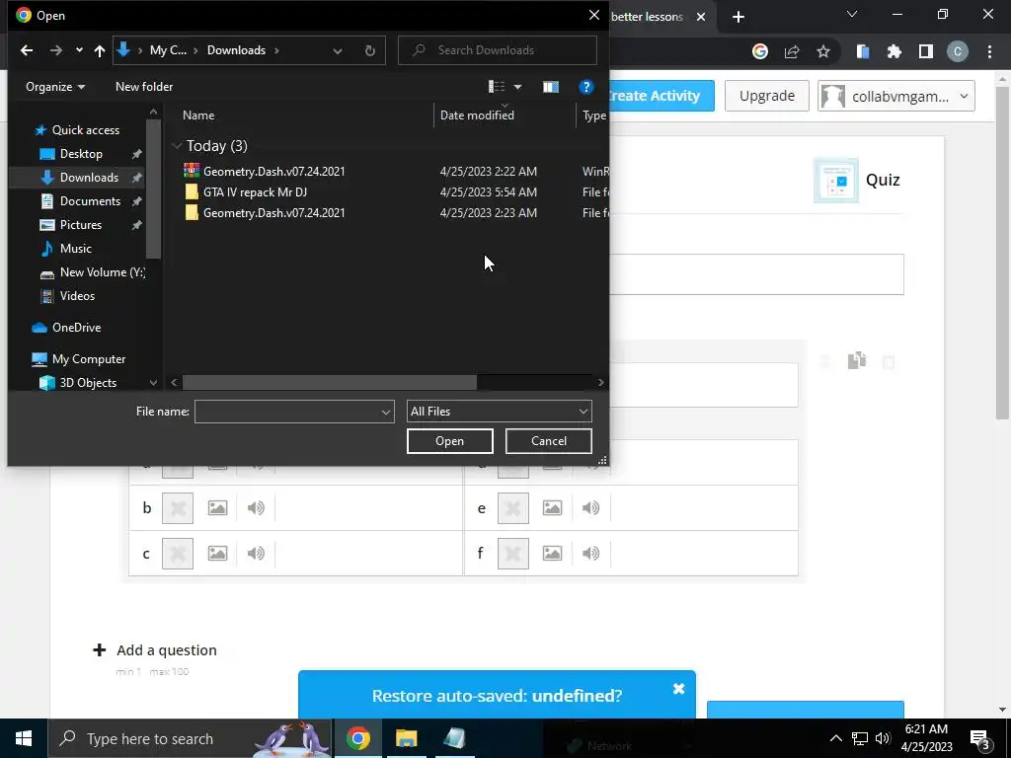Select the Geometry.Dash.v07.24.2021 WinRAR archive

(x=274, y=172)
